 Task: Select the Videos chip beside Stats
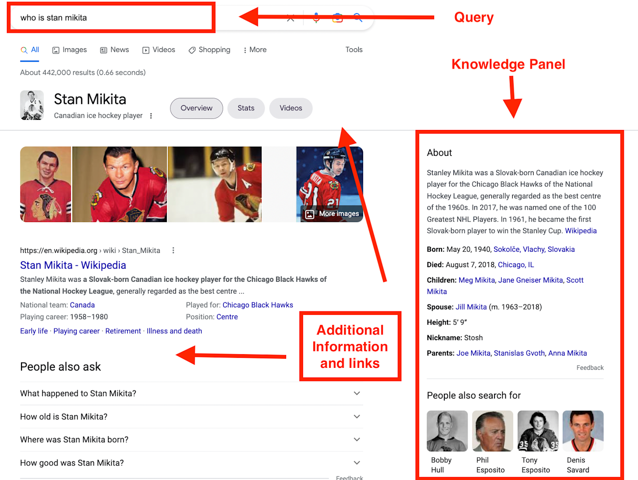[x=291, y=108]
